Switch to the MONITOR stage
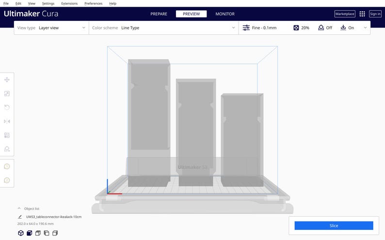 point(225,14)
